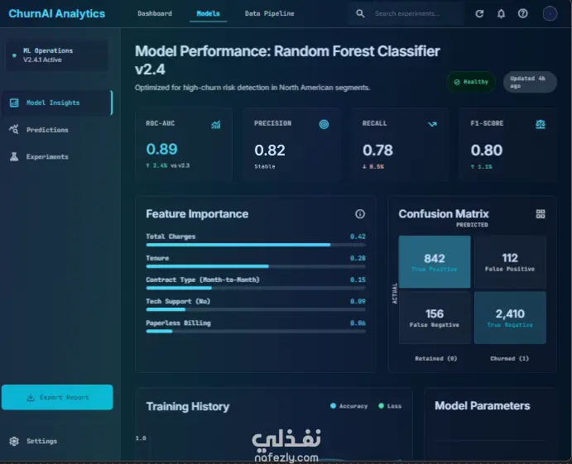Click the Tech Support (No) importance bar
Screen dimensions: 572x464
[255, 309]
